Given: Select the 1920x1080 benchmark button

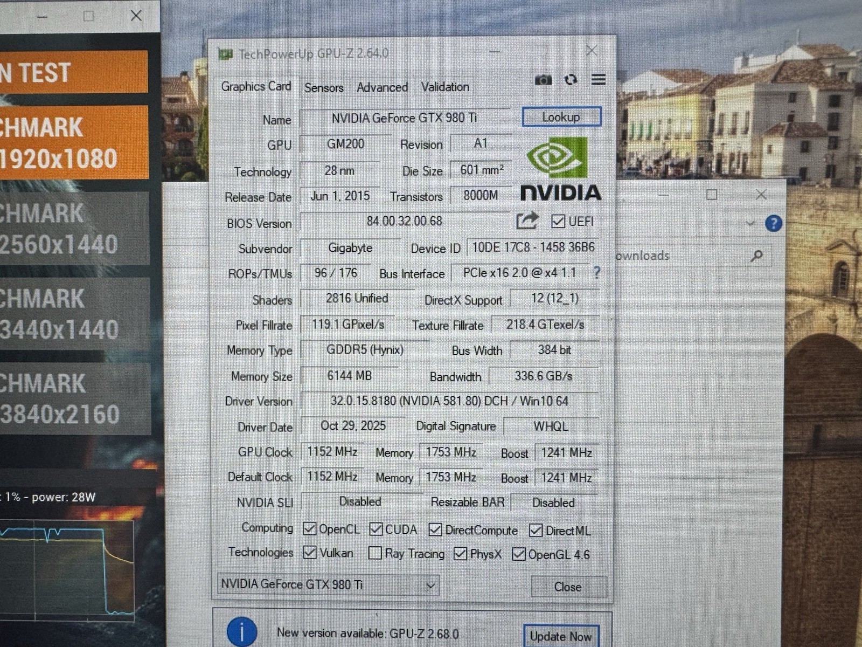Looking at the screenshot, I should point(74,142).
